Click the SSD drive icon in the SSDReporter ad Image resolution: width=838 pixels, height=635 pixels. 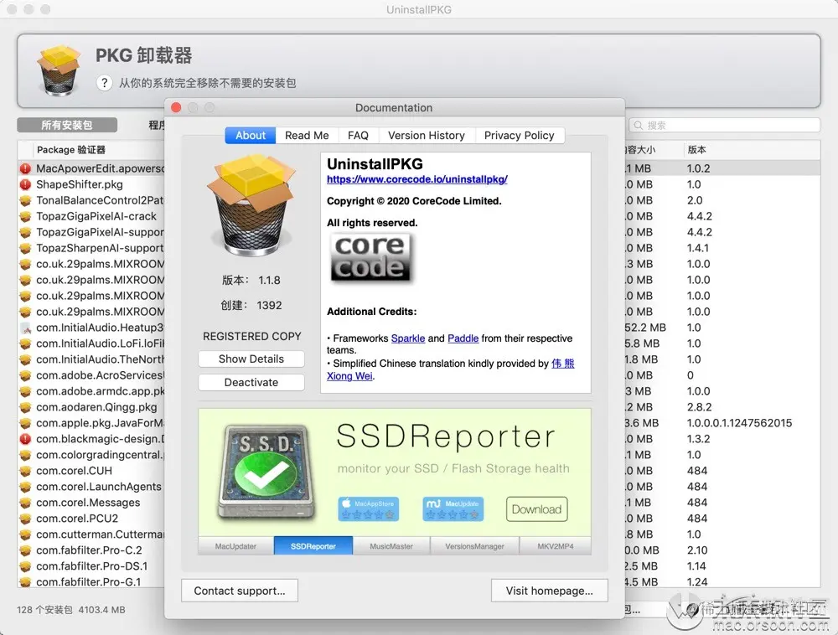[x=266, y=471]
